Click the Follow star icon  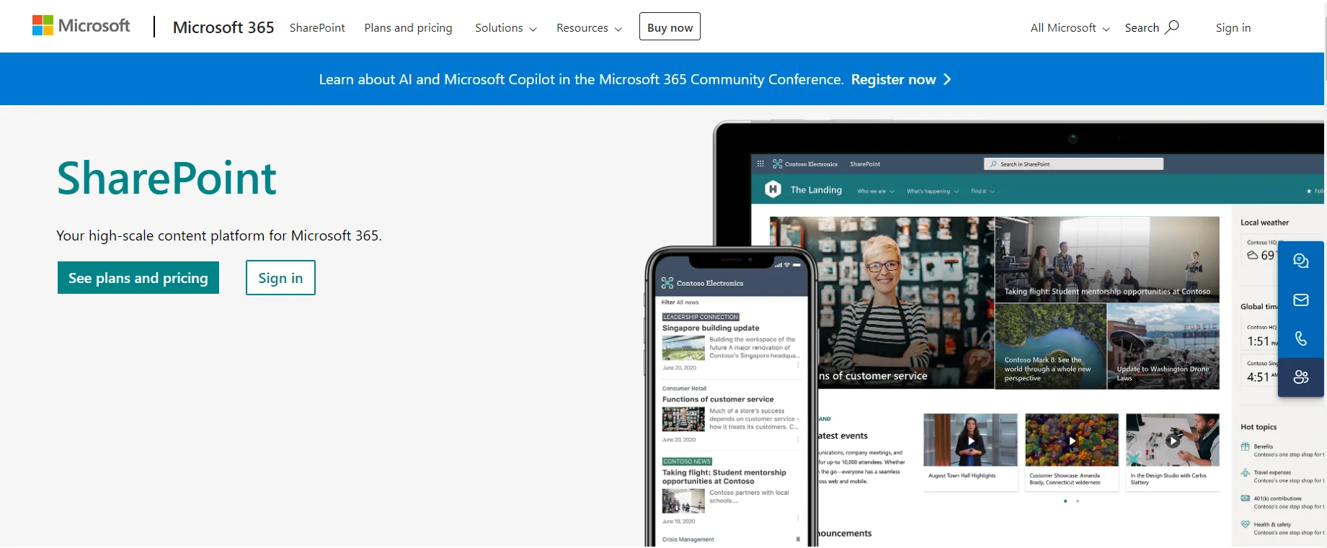(x=1309, y=192)
